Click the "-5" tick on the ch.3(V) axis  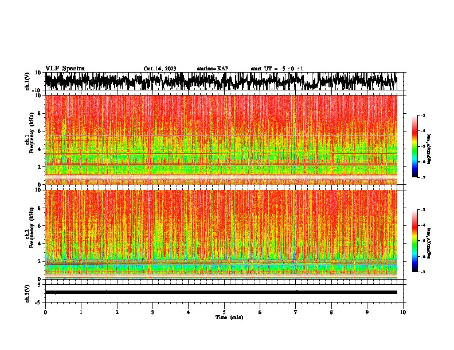[x=38, y=303]
